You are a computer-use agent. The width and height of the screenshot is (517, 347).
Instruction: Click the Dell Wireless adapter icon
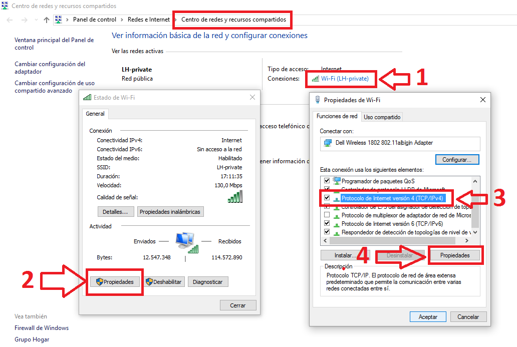point(328,143)
